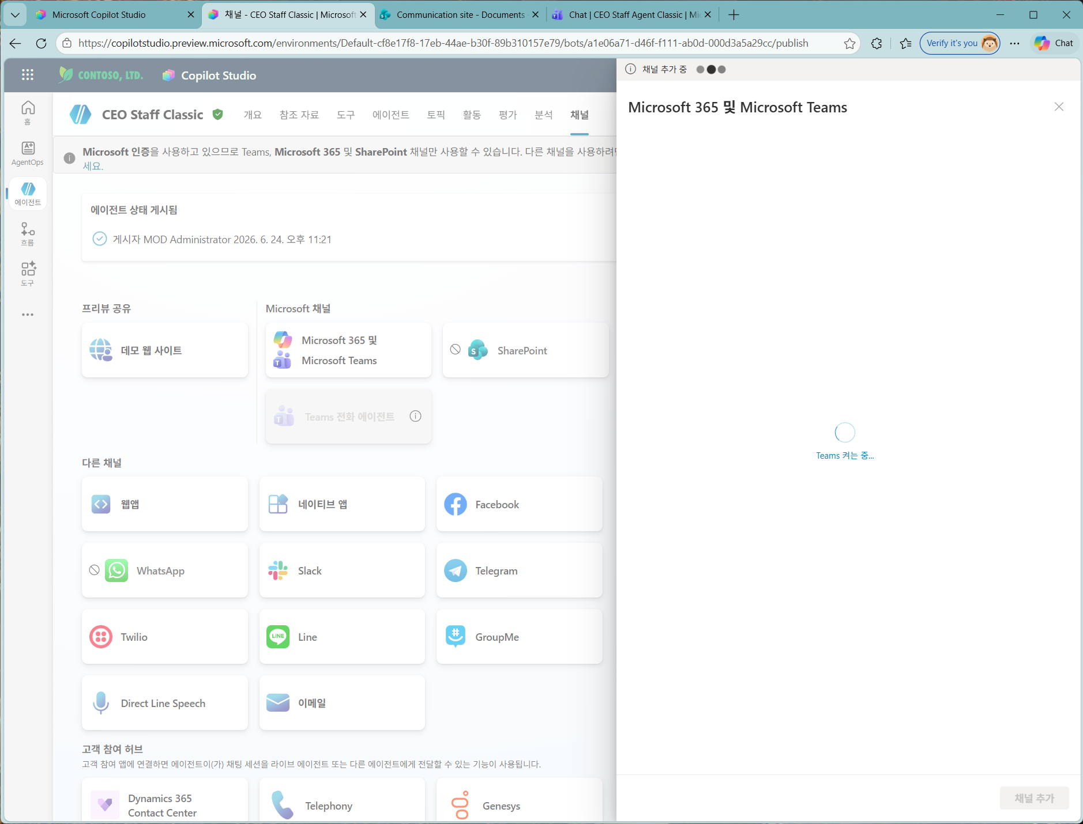Viewport: 1083px width, 824px height.
Task: Open the Facebook channel card
Action: (520, 504)
